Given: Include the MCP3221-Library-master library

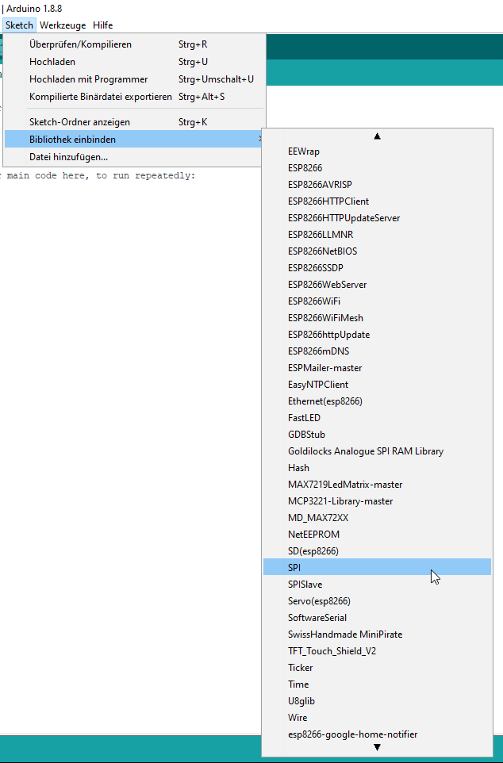Looking at the screenshot, I should coord(377,500).
